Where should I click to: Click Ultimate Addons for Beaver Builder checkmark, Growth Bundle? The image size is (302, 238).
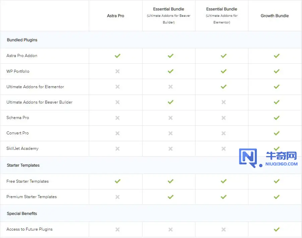click(x=277, y=102)
